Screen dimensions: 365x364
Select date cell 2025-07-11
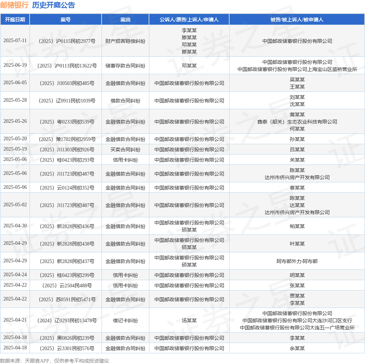[15, 41]
